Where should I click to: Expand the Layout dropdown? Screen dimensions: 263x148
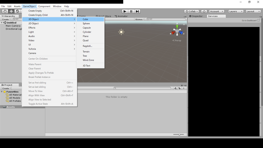coord(253,11)
